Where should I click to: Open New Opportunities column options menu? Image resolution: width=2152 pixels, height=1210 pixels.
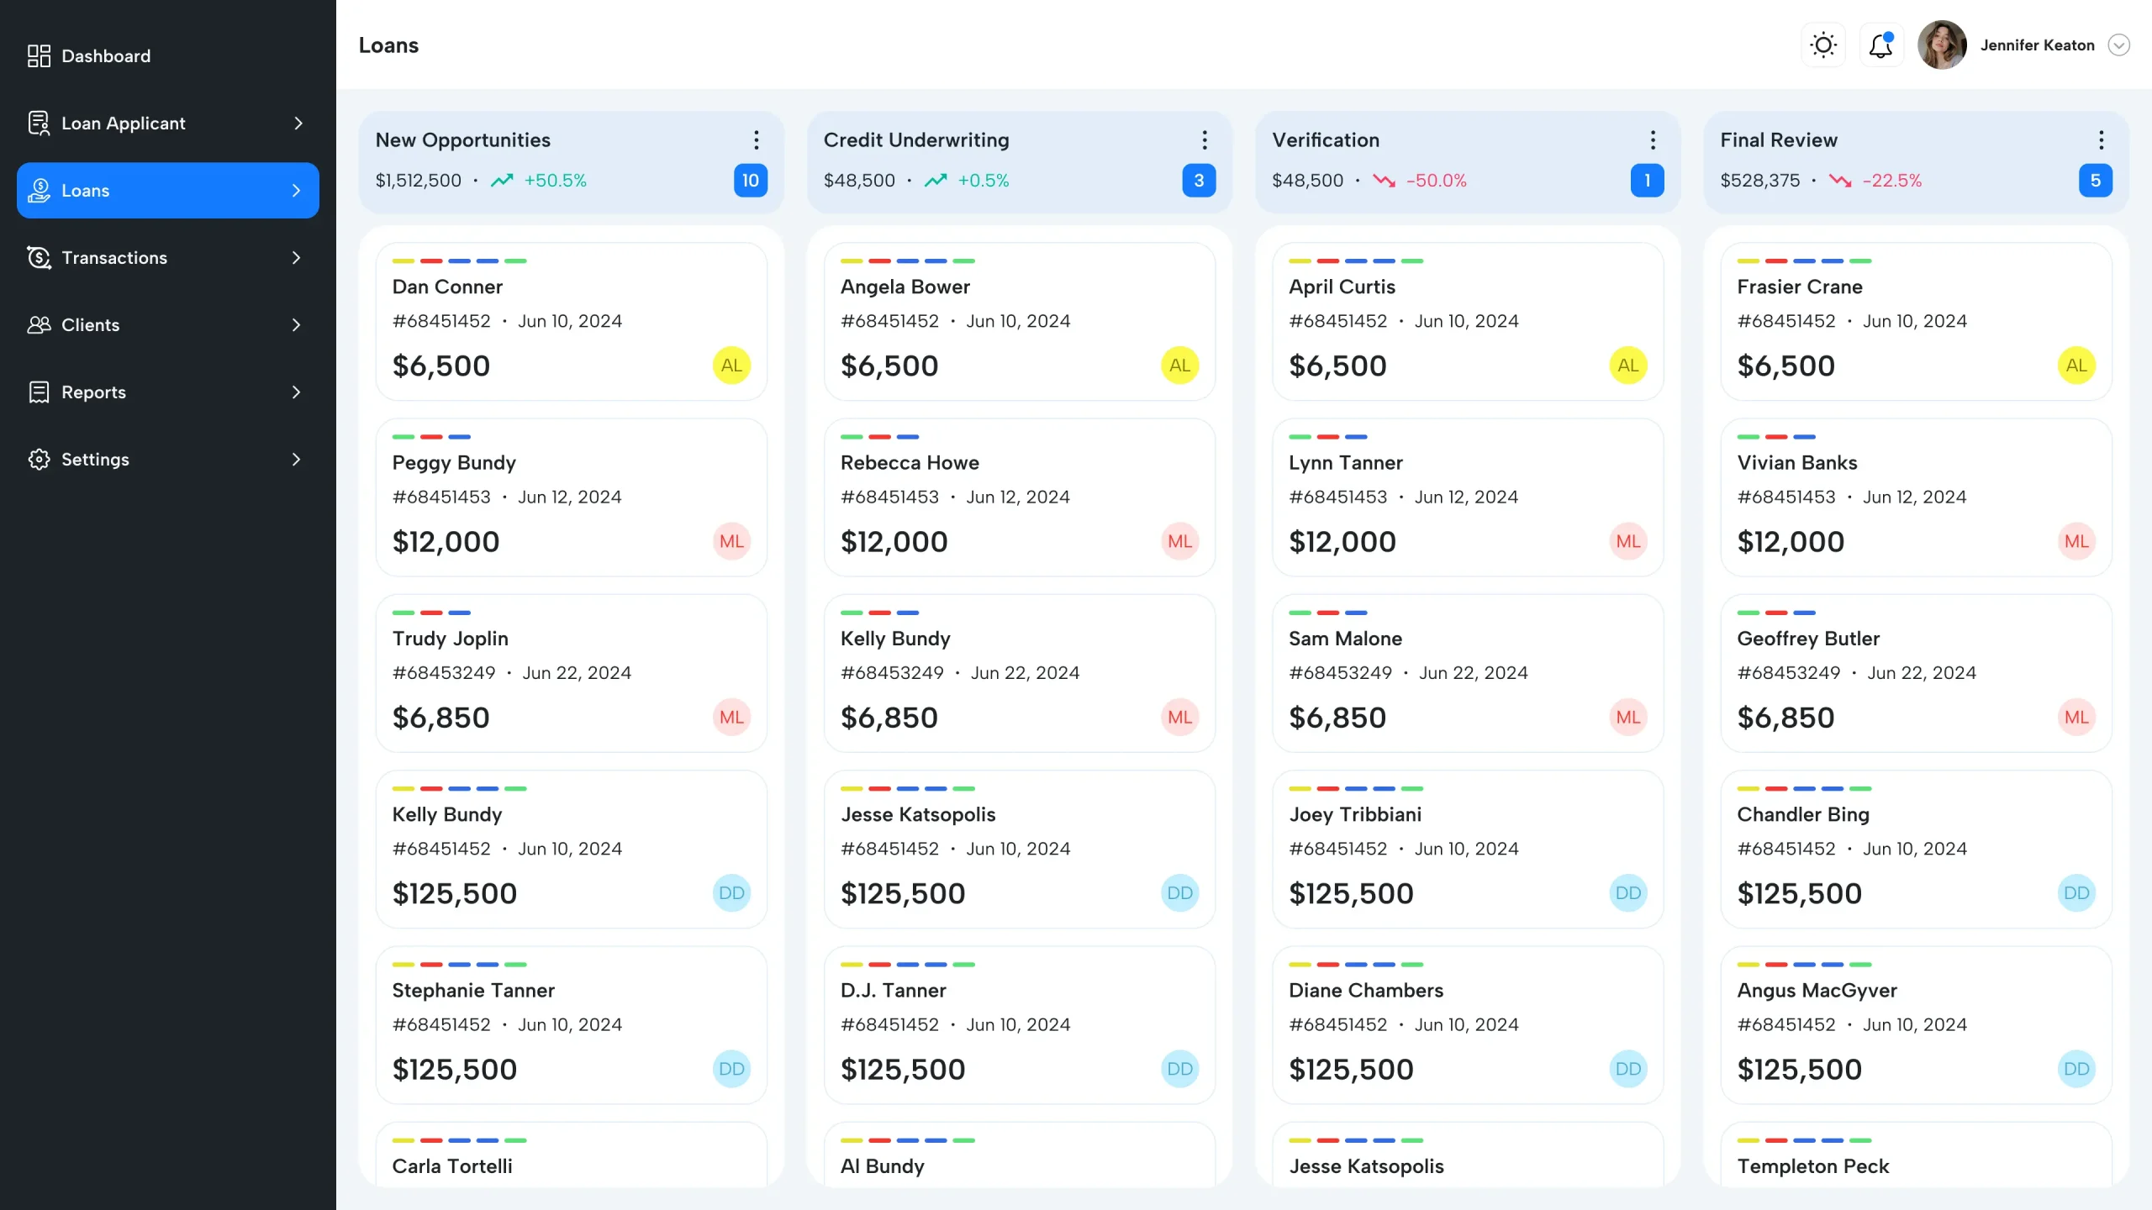click(756, 139)
